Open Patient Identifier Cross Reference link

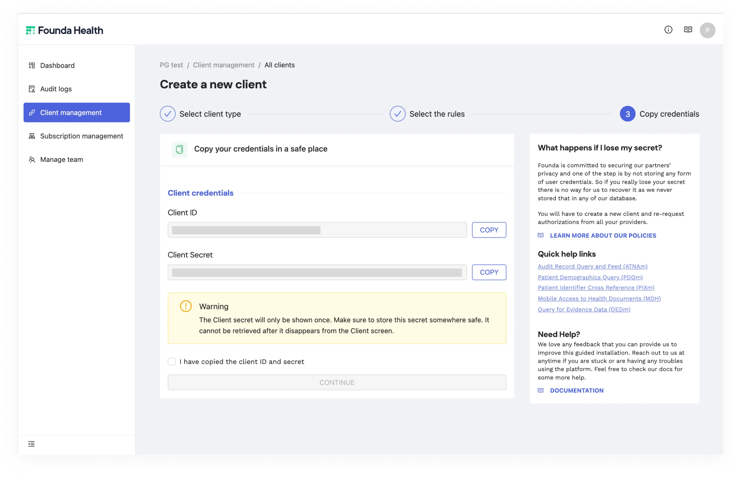coord(596,288)
